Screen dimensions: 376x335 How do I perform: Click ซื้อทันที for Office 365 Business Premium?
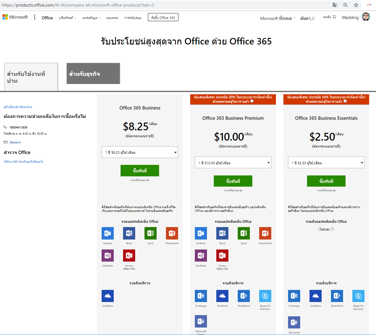[x=233, y=181]
